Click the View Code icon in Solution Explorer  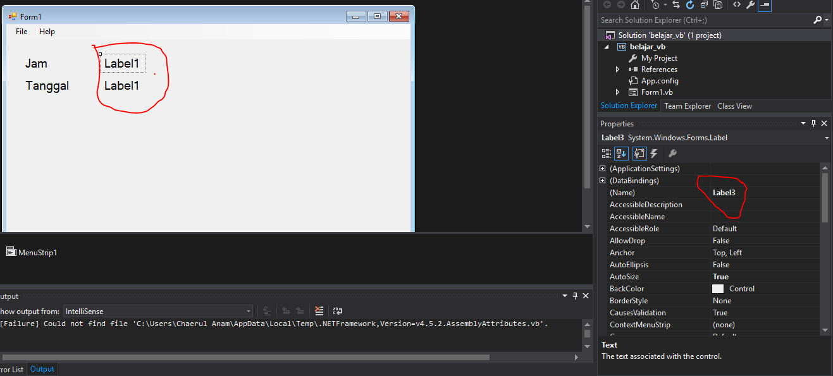click(x=737, y=5)
